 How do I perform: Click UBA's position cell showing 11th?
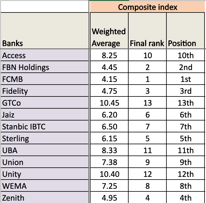pos(185,150)
